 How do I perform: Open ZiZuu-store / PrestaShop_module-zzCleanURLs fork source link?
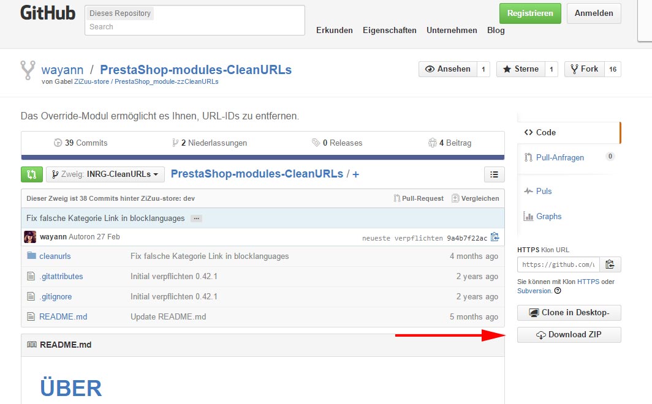146,82
